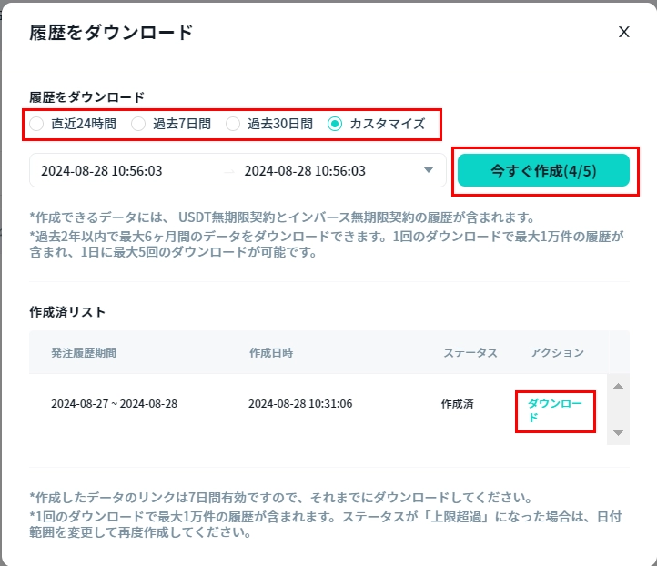Click the scrollbar up arrow in list

[x=618, y=386]
